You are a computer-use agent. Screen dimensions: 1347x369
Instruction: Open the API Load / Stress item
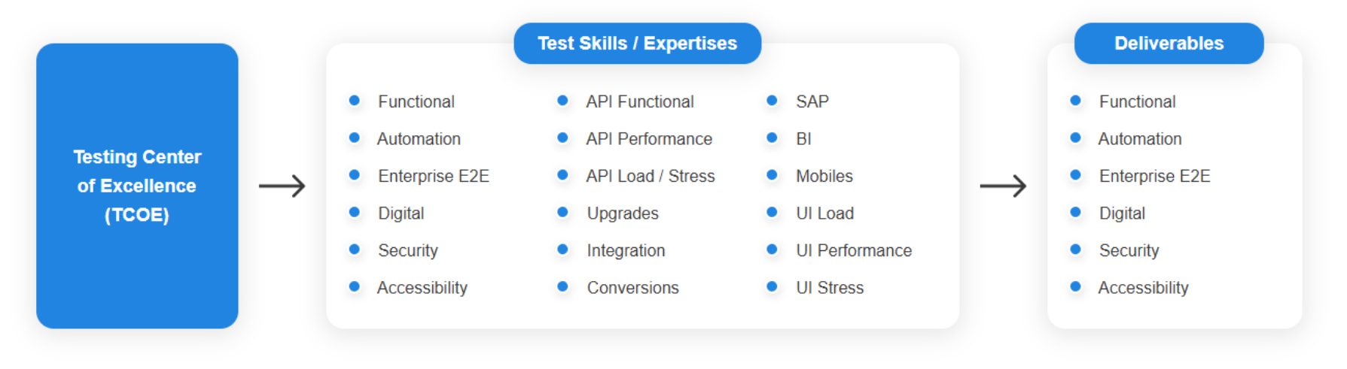651,176
